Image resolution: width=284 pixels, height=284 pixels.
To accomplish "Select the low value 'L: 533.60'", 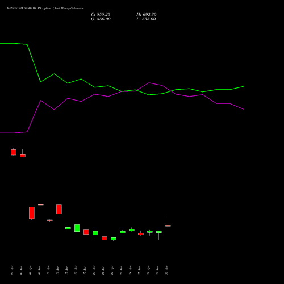I will pyautogui.click(x=146, y=19).
